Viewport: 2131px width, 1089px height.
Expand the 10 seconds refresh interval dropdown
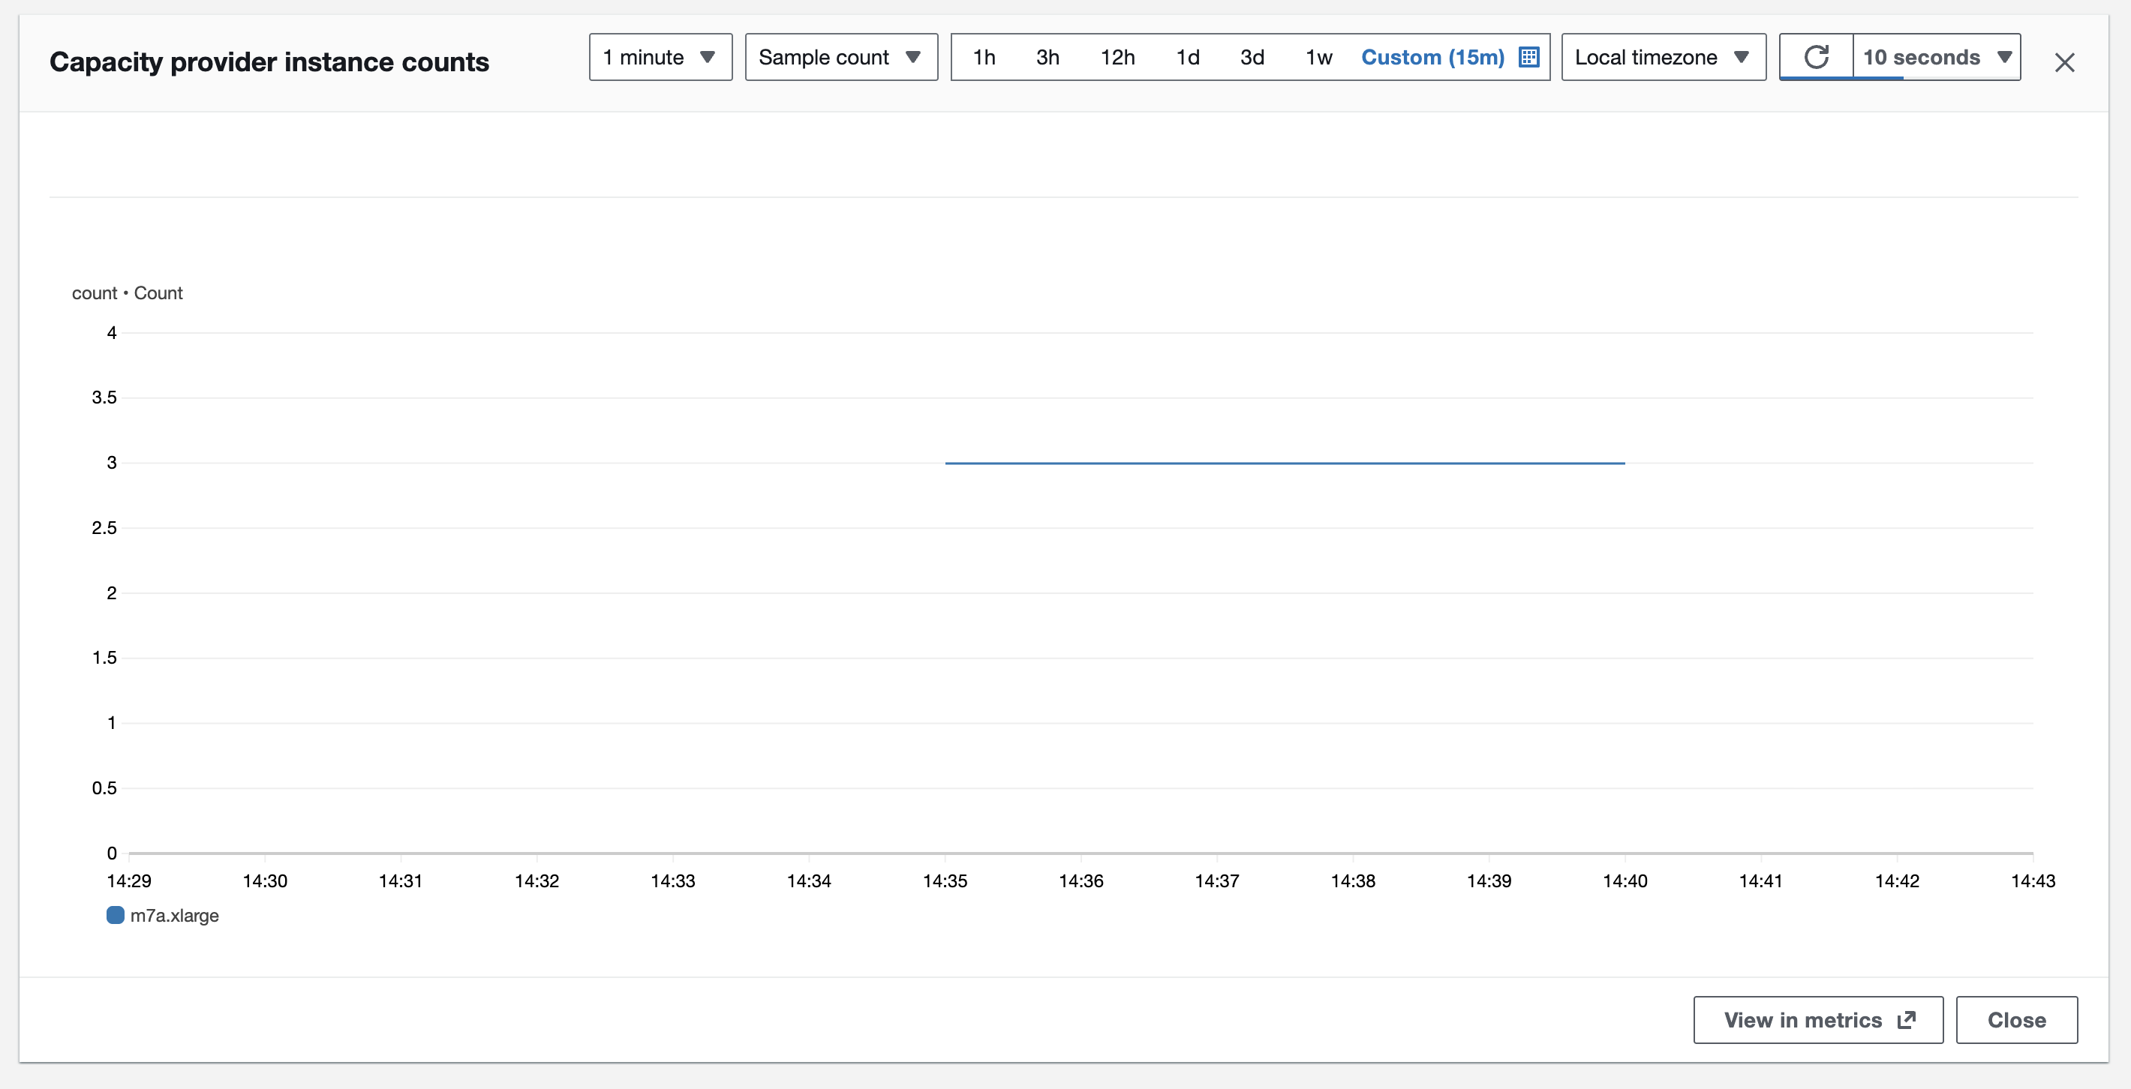[x=1936, y=57]
